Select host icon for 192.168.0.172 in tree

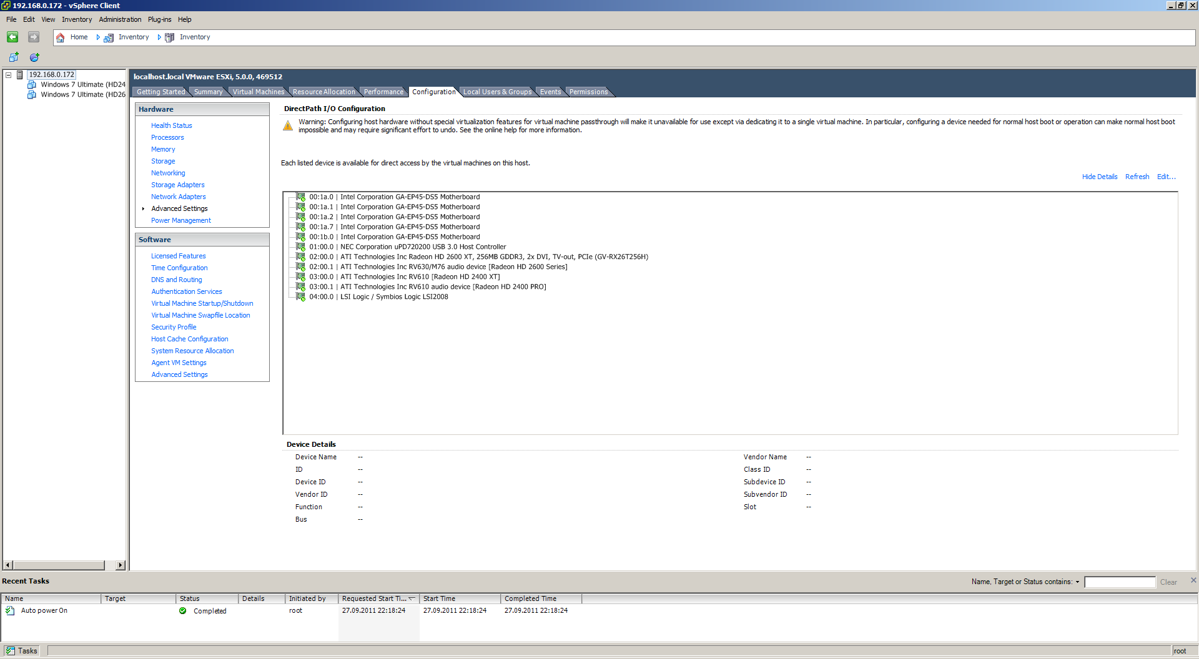pos(20,75)
